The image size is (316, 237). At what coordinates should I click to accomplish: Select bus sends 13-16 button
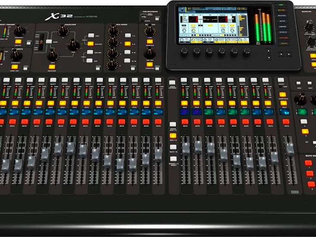(127, 61)
